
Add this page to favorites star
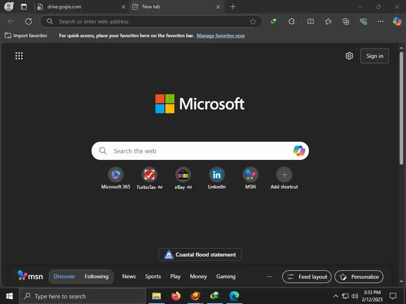(253, 21)
